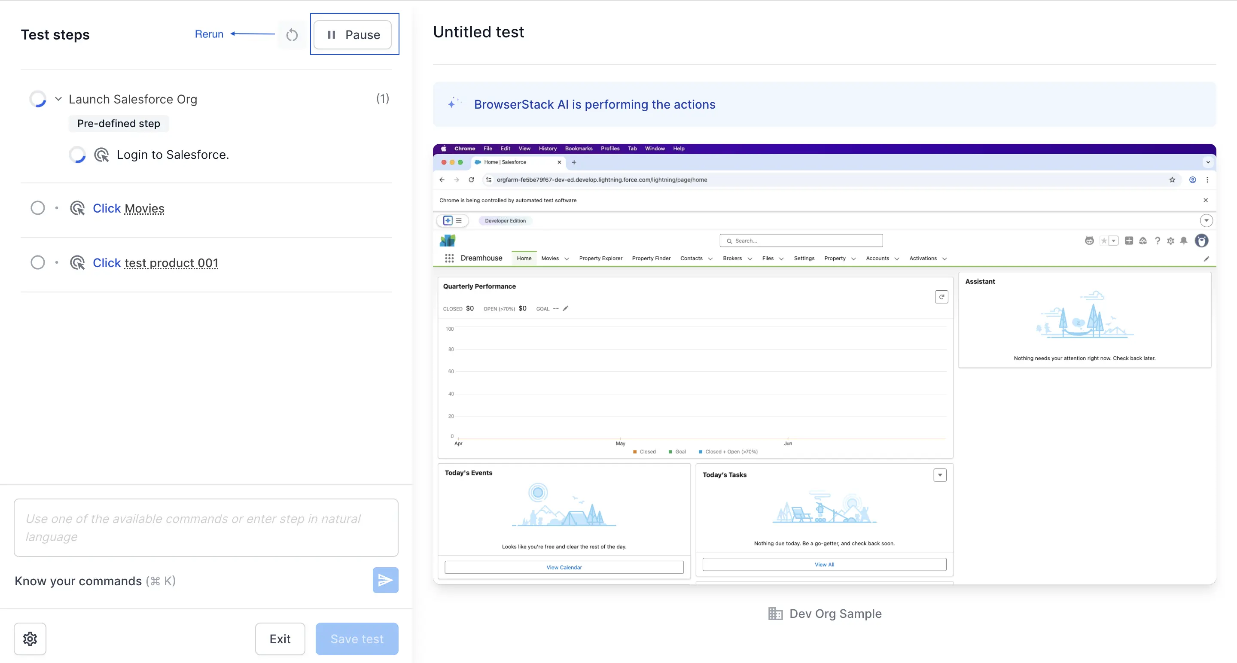This screenshot has width=1237, height=663.
Task: Expand the Contacts tab chevron
Action: click(710, 259)
